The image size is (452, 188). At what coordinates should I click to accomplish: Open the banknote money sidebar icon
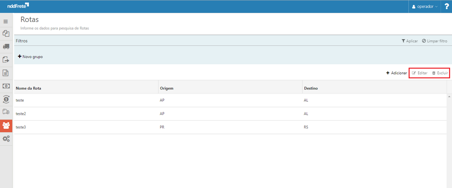(x=6, y=86)
